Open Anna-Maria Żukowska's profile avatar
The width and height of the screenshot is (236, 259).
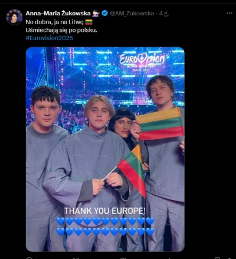pyautogui.click(x=14, y=17)
